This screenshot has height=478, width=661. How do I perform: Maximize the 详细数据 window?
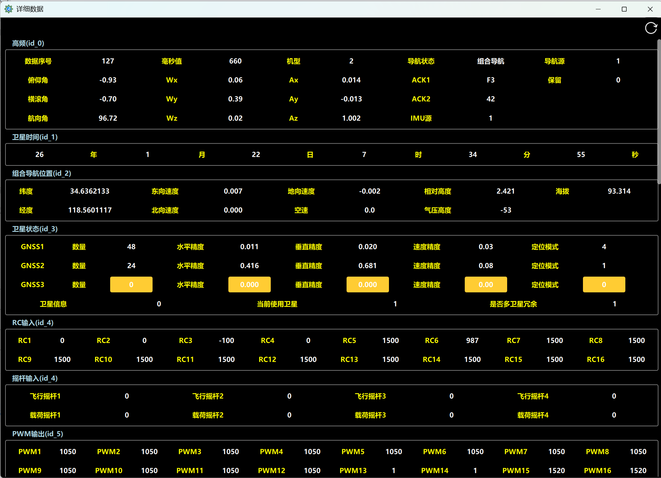click(624, 9)
